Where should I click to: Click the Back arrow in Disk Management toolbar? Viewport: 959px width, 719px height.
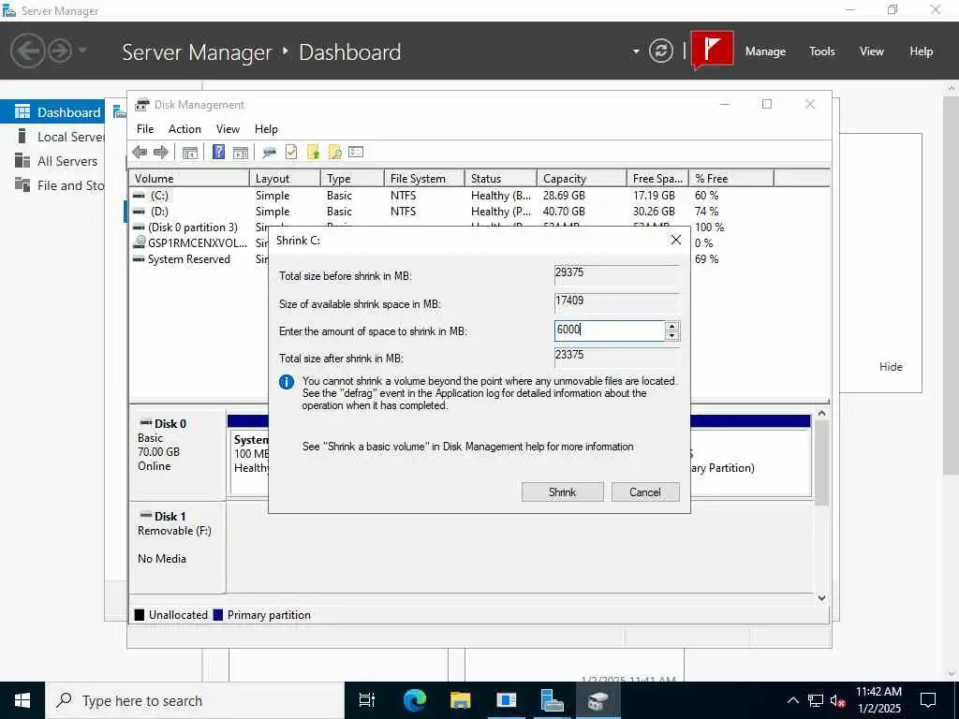pyautogui.click(x=140, y=153)
